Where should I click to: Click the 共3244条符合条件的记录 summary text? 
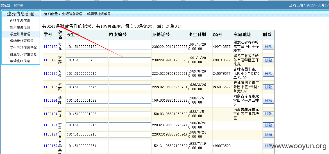click(x=67, y=26)
